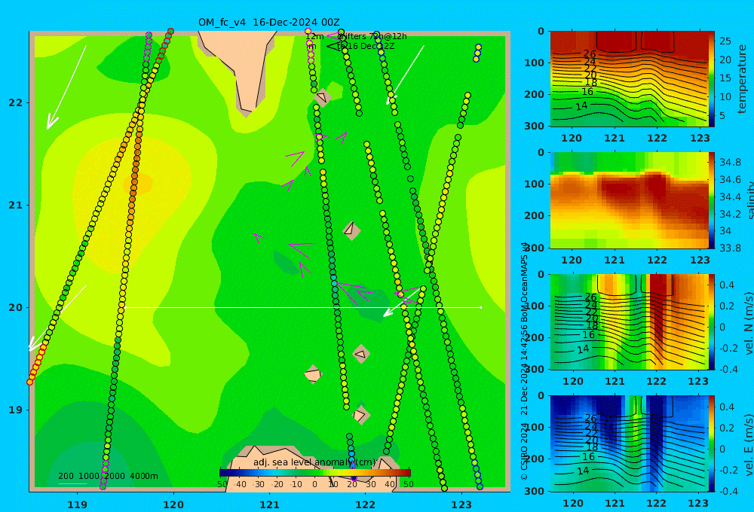Click longitude label 123 below main map

pyautogui.click(x=461, y=504)
